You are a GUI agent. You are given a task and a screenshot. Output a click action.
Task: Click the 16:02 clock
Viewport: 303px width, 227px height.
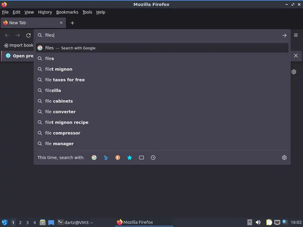[296, 222]
